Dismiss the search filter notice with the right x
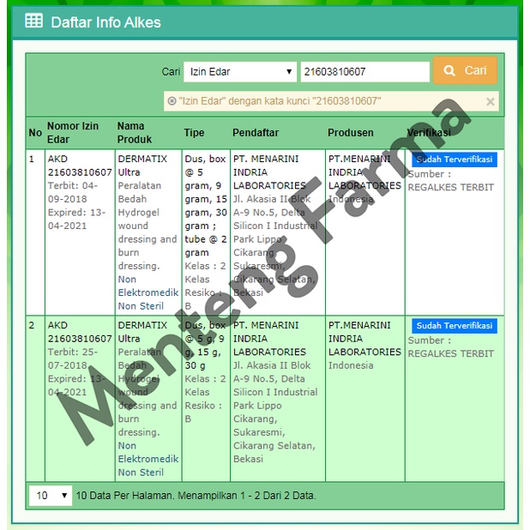The width and height of the screenshot is (530, 530). tap(490, 101)
